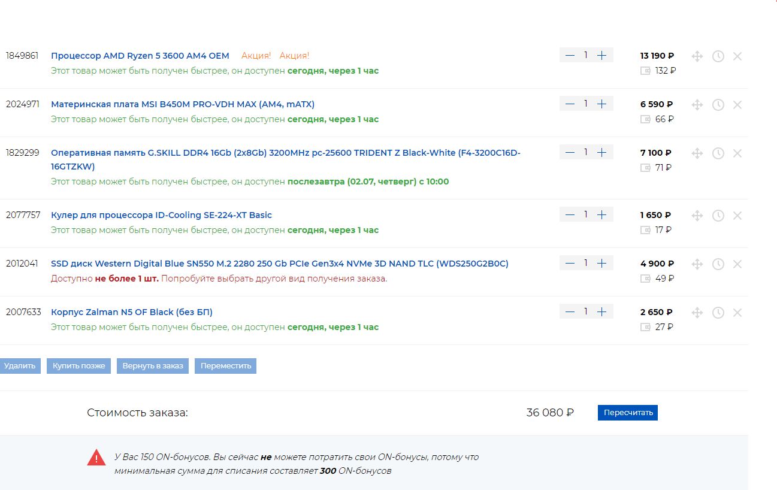
Task: Decrease quantity of Zalman N5 OF case
Action: (570, 311)
